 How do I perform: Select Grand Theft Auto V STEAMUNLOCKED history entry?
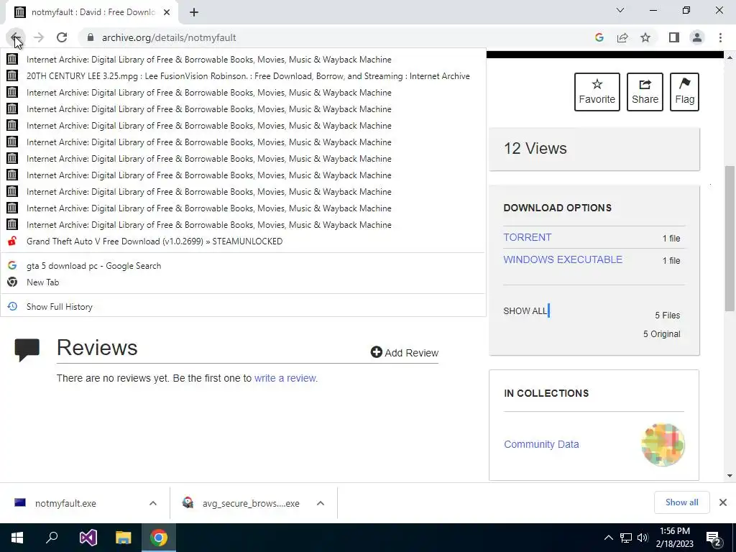[x=243, y=241]
